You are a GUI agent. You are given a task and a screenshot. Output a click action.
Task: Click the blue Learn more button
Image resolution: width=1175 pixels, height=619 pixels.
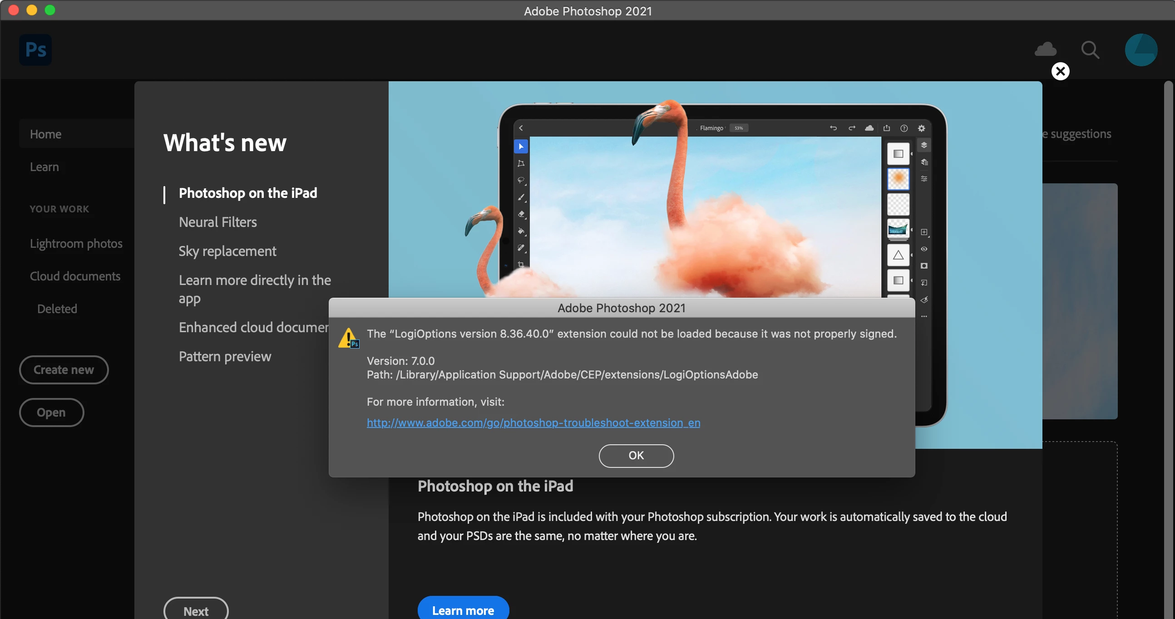[463, 610]
